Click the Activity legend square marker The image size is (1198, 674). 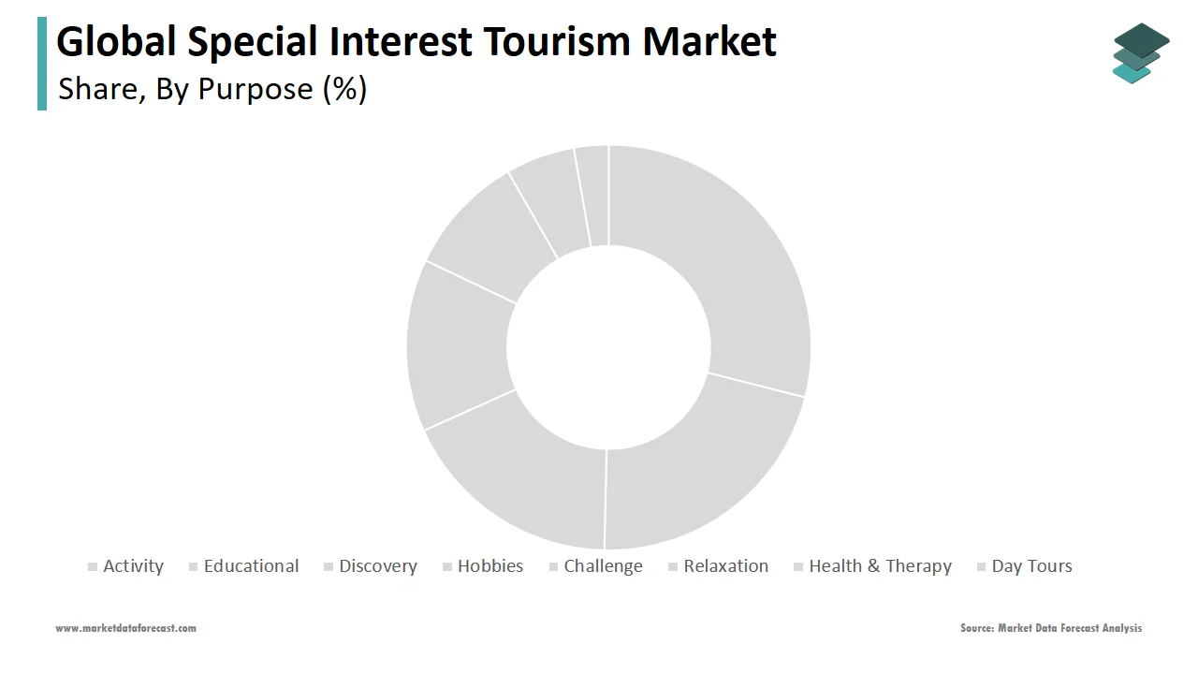(92, 567)
